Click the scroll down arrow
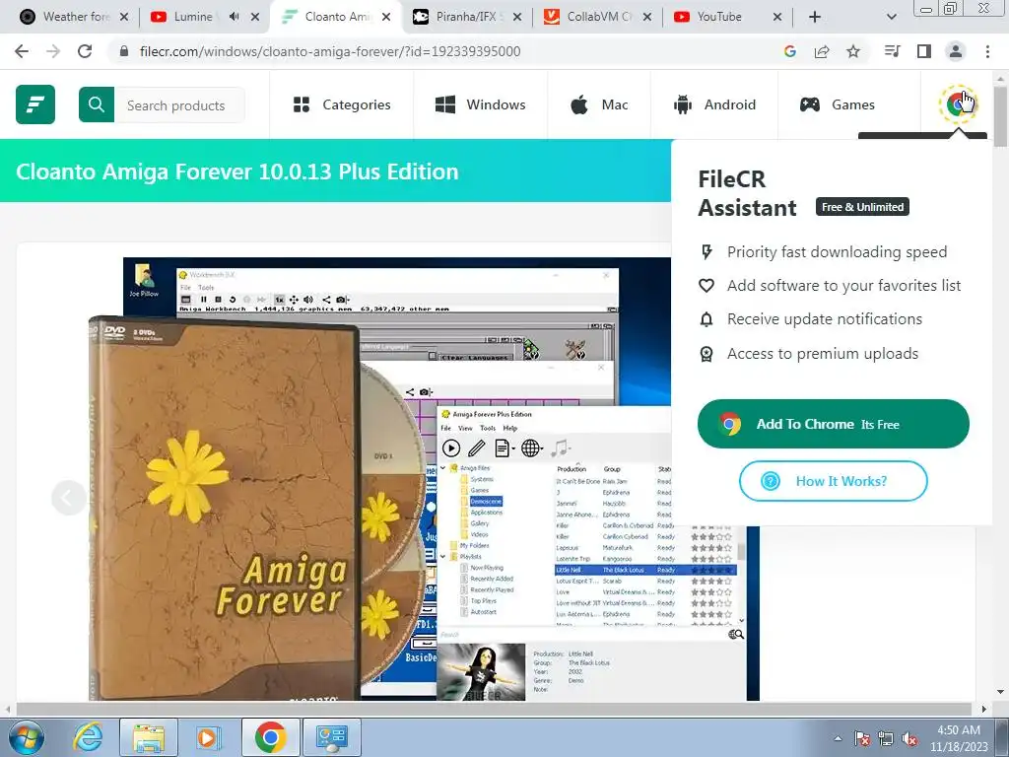This screenshot has width=1009, height=757. (x=1000, y=693)
